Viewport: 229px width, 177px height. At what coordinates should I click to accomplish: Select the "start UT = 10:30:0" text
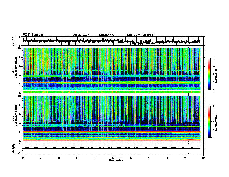[x=140, y=35]
